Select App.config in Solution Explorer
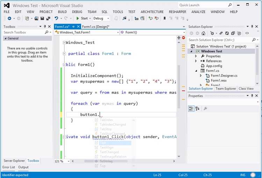The image size is (262, 178). point(214,66)
